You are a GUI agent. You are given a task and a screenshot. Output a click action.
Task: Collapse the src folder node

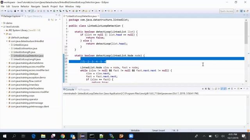pos(4,34)
